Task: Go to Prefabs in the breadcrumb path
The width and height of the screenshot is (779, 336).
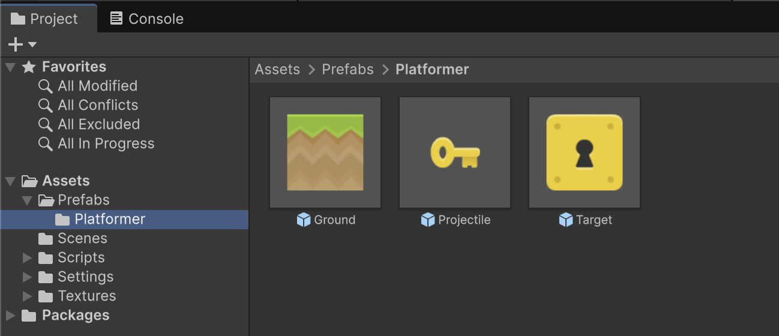Action: (348, 69)
